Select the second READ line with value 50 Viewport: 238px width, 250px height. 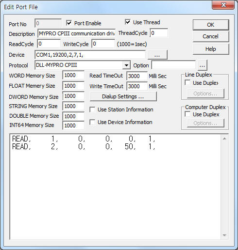click(84, 146)
